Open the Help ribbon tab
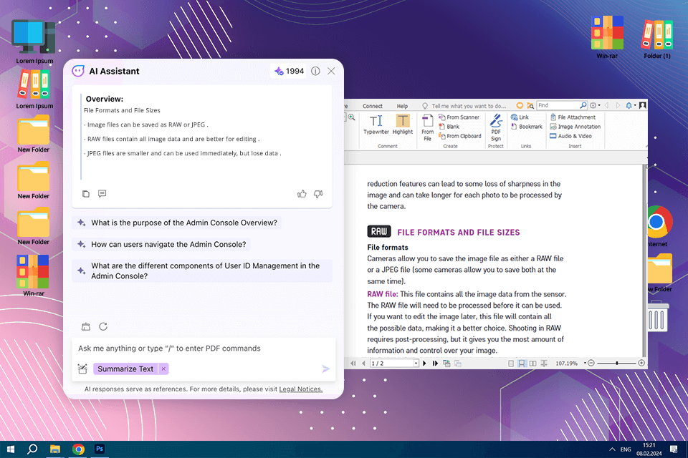Viewport: 688px width, 458px height. click(x=402, y=106)
